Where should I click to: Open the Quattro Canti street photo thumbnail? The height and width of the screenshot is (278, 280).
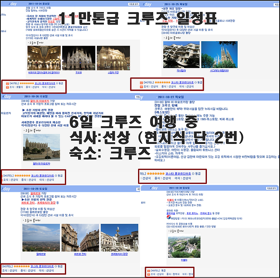click(x=80, y=238)
